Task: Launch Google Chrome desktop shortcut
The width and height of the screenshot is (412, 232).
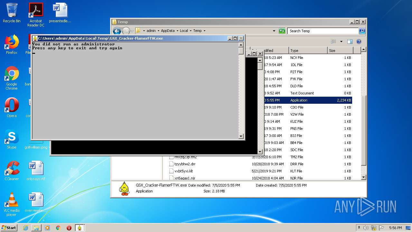Action: 12,78
